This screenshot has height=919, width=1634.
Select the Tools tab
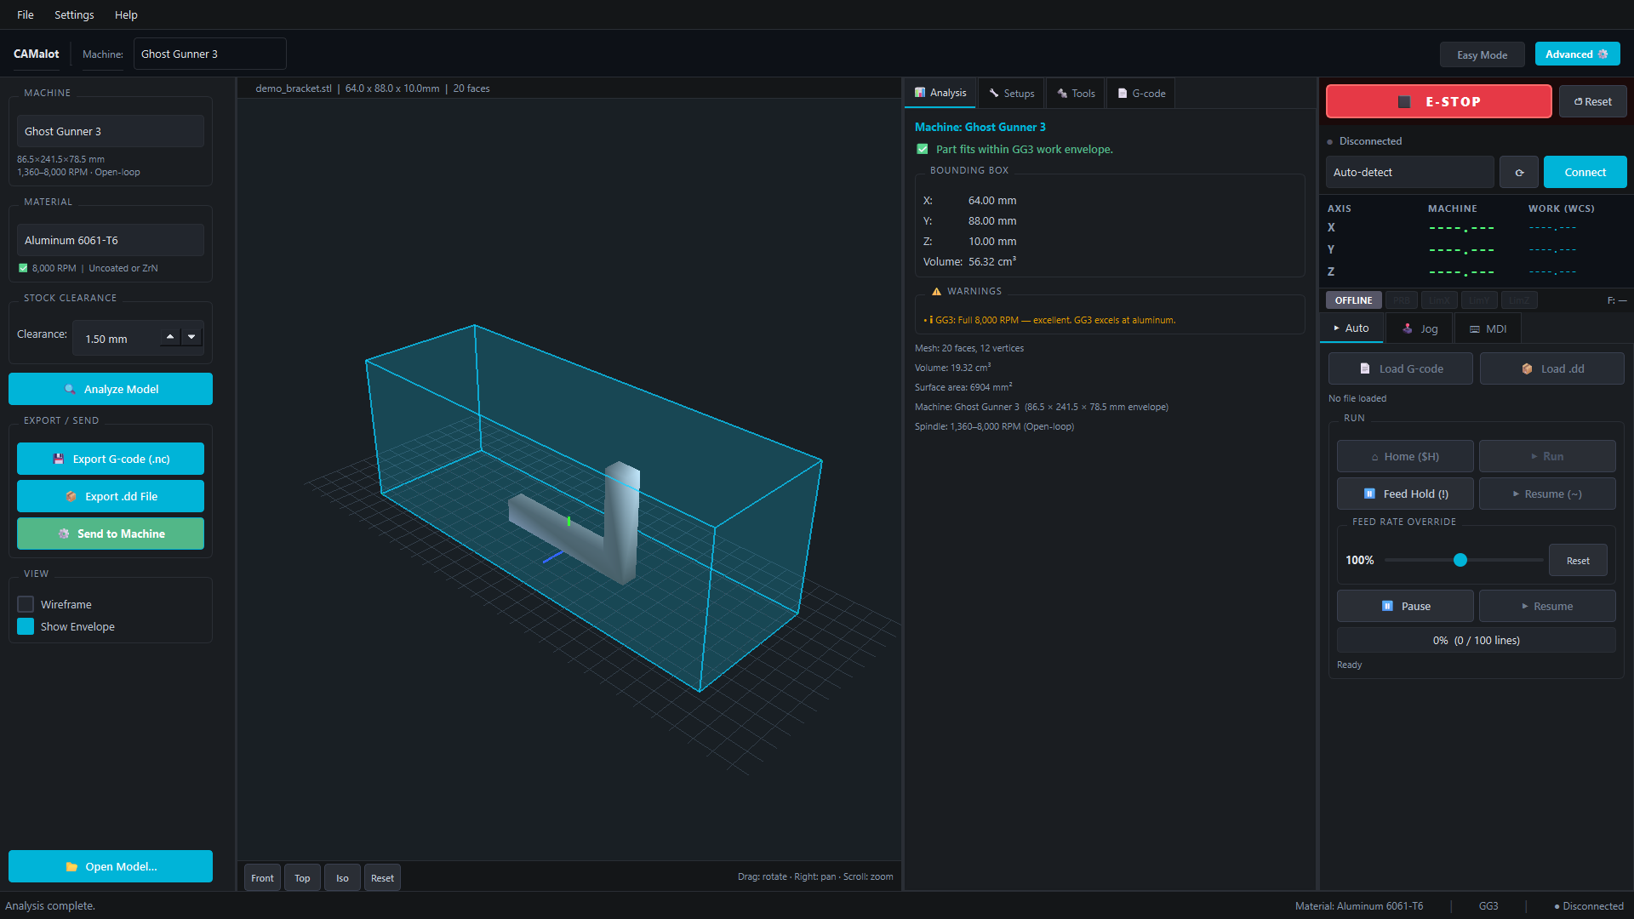click(1076, 93)
